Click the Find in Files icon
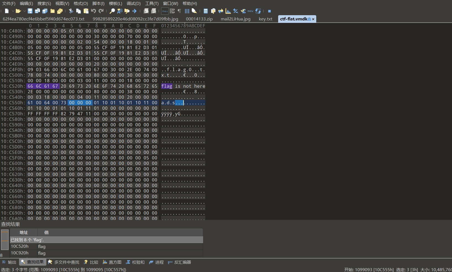The image size is (452, 272). (x=127, y=11)
